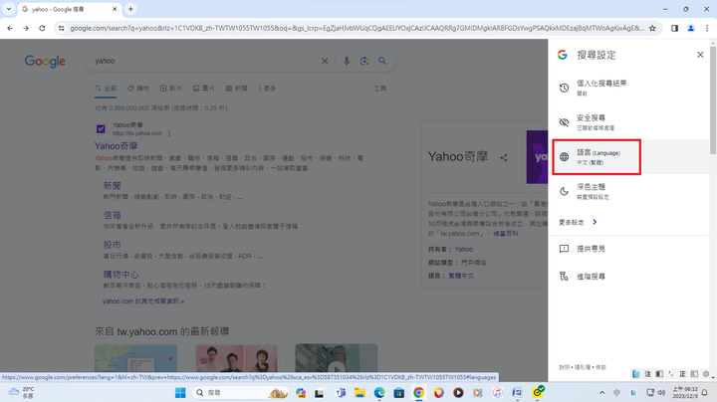Open Windows Start menu
Image resolution: width=717 pixels, height=402 pixels.
click(x=180, y=392)
